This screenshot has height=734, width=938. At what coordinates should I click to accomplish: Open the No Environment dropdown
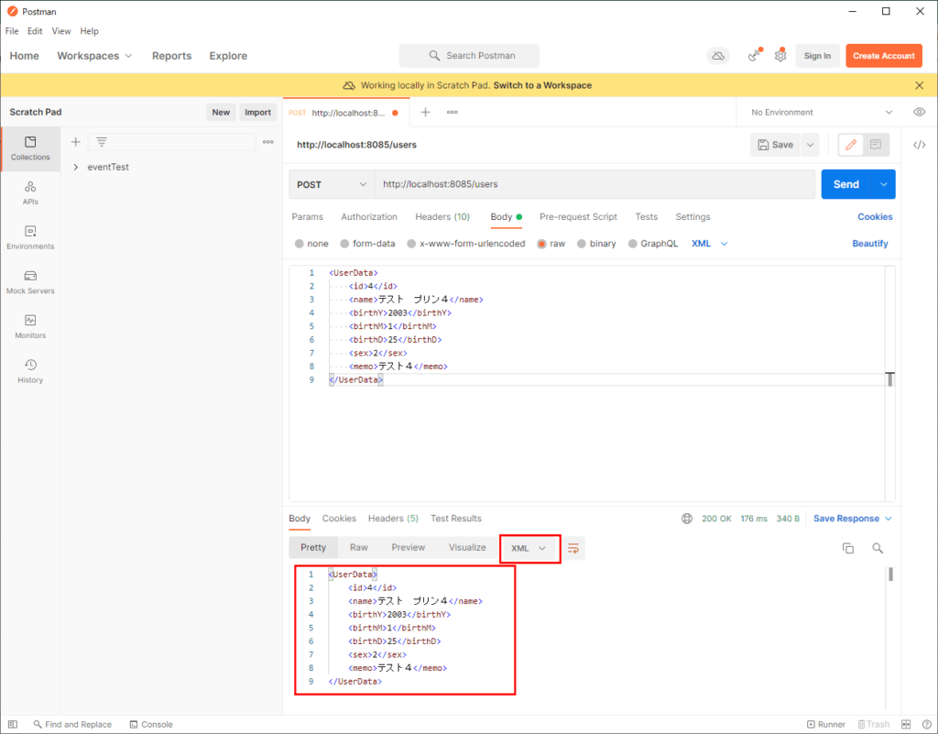coord(822,112)
